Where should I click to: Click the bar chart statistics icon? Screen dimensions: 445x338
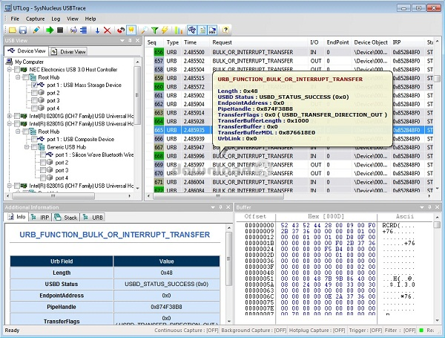(179, 30)
